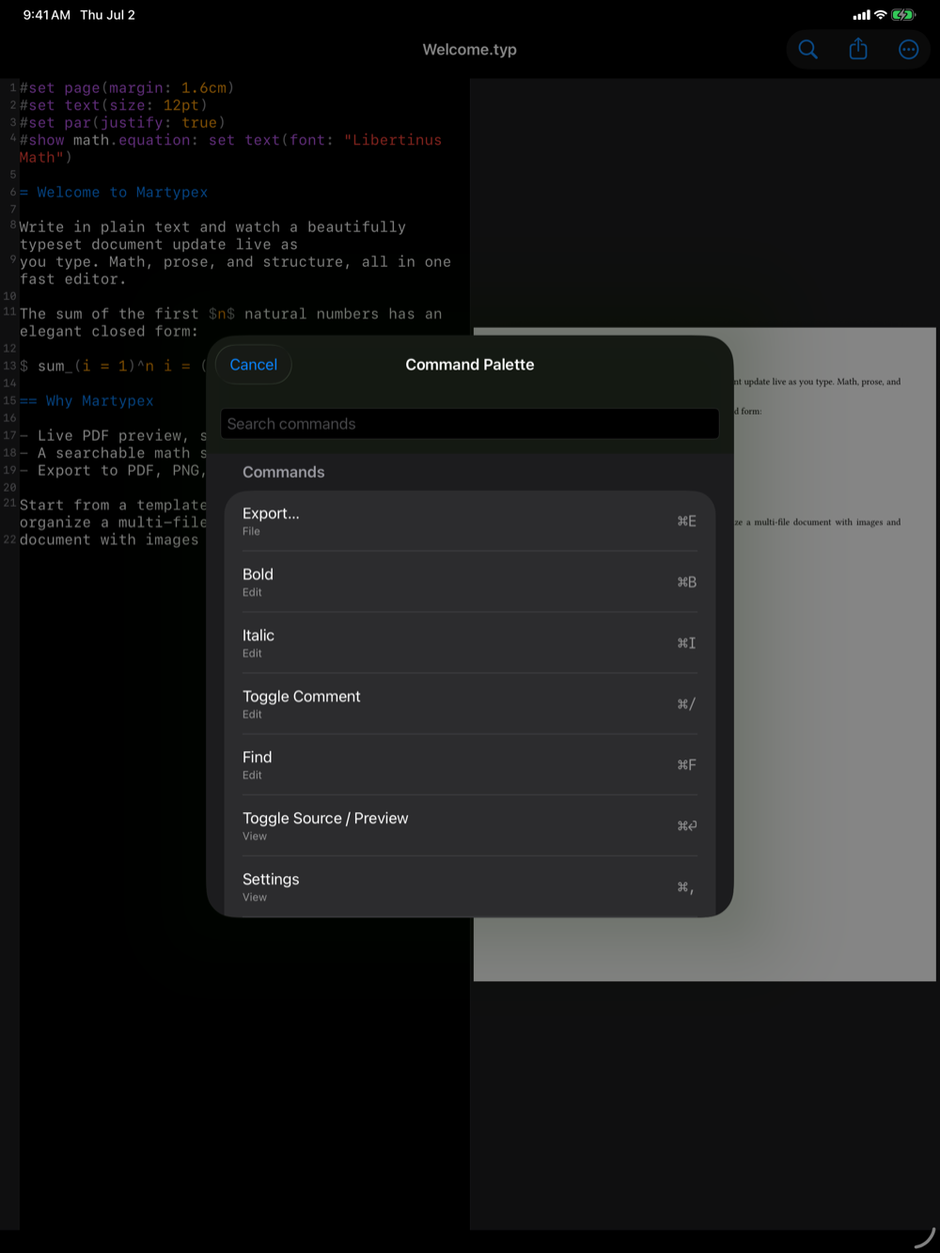The image size is (940, 1253).
Task: Click the ⌘F shortcut label
Action: coord(687,765)
